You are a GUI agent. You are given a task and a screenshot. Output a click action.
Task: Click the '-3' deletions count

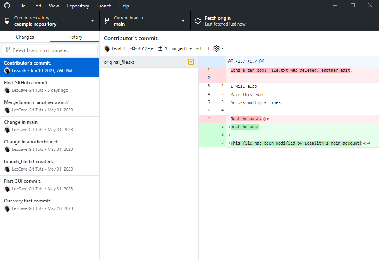(x=207, y=48)
